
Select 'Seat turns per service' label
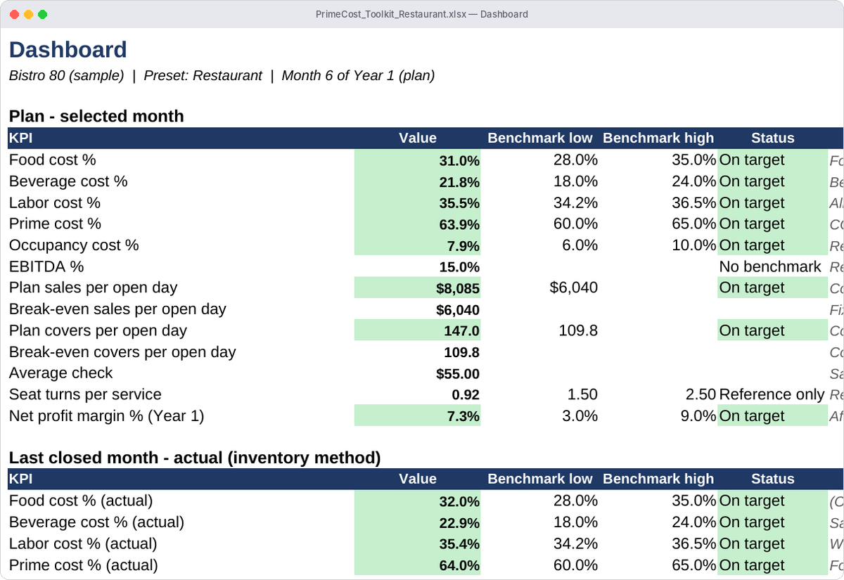point(85,395)
